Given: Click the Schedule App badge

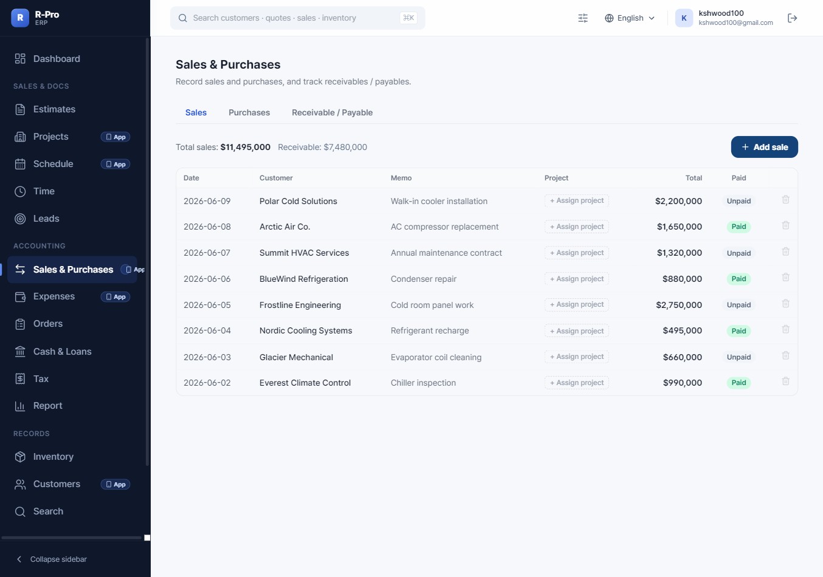Looking at the screenshot, I should 115,165.
